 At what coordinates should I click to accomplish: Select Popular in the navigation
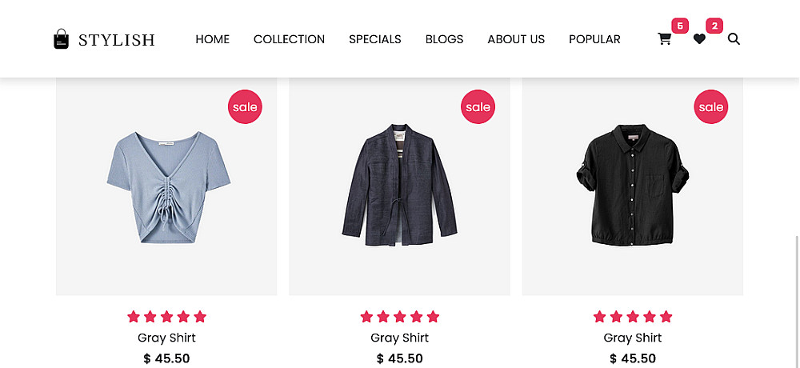click(594, 39)
